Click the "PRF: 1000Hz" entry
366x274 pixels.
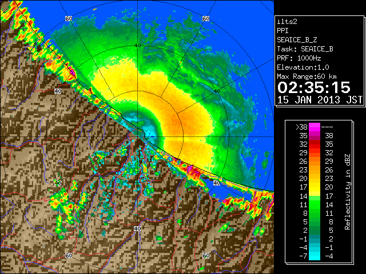point(299,58)
